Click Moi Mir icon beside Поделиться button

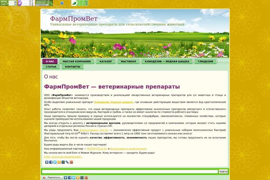click(82, 178)
